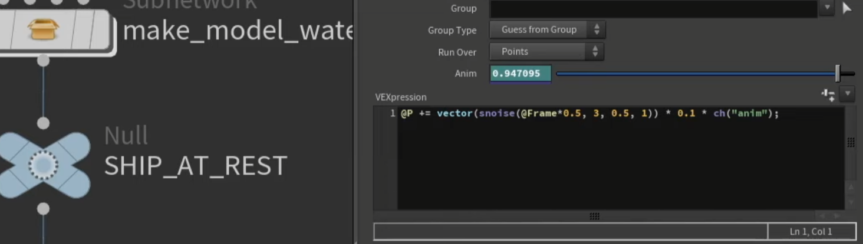The image size is (863, 244).
Task: Click the make_model_wate node name label
Action: (237, 30)
